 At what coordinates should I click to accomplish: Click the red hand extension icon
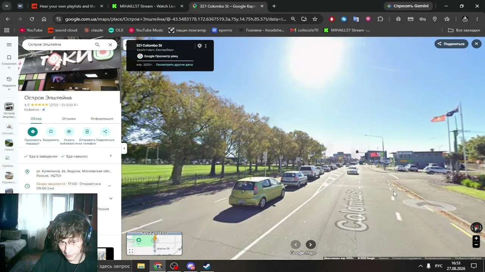pos(332,19)
